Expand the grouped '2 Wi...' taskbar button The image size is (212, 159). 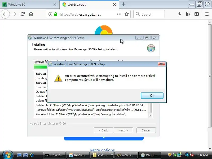(x=102, y=155)
